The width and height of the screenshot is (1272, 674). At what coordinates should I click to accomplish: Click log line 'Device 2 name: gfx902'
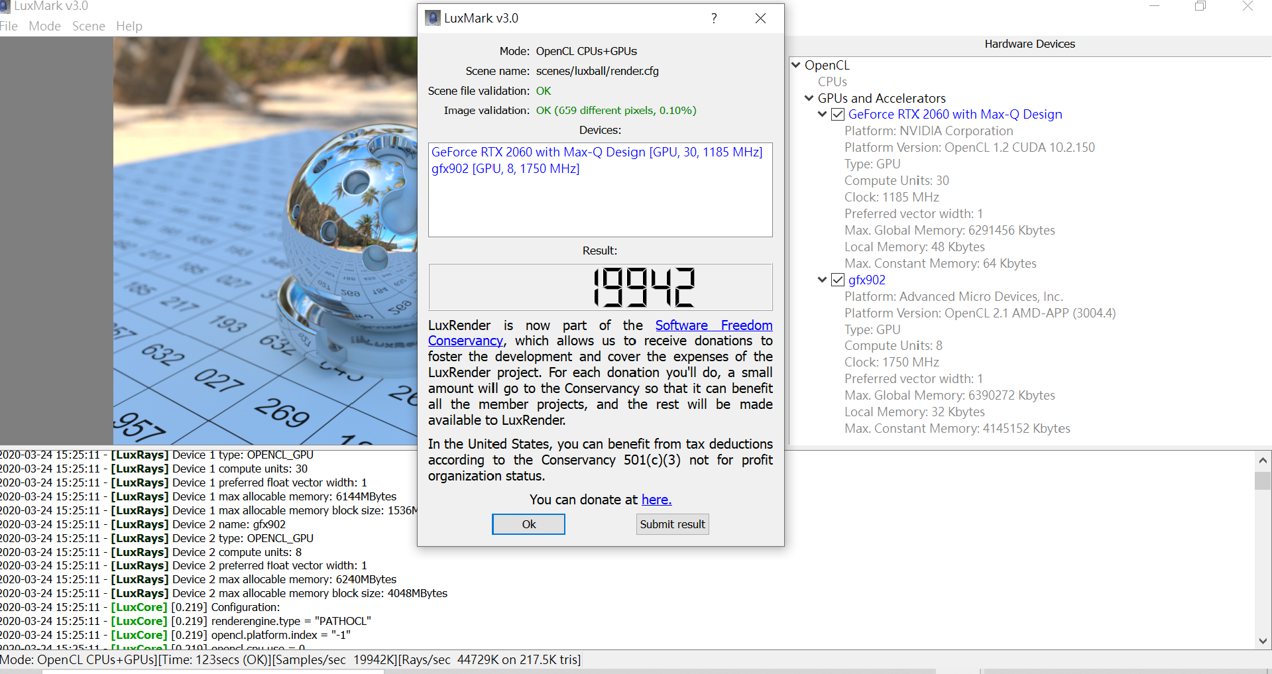pyautogui.click(x=143, y=524)
